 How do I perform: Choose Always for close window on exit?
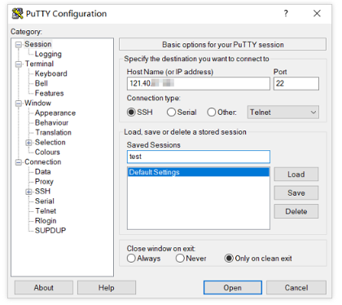131,258
